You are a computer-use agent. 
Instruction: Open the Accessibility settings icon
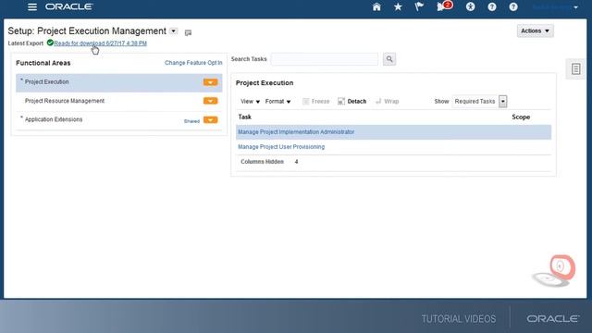pyautogui.click(x=470, y=6)
